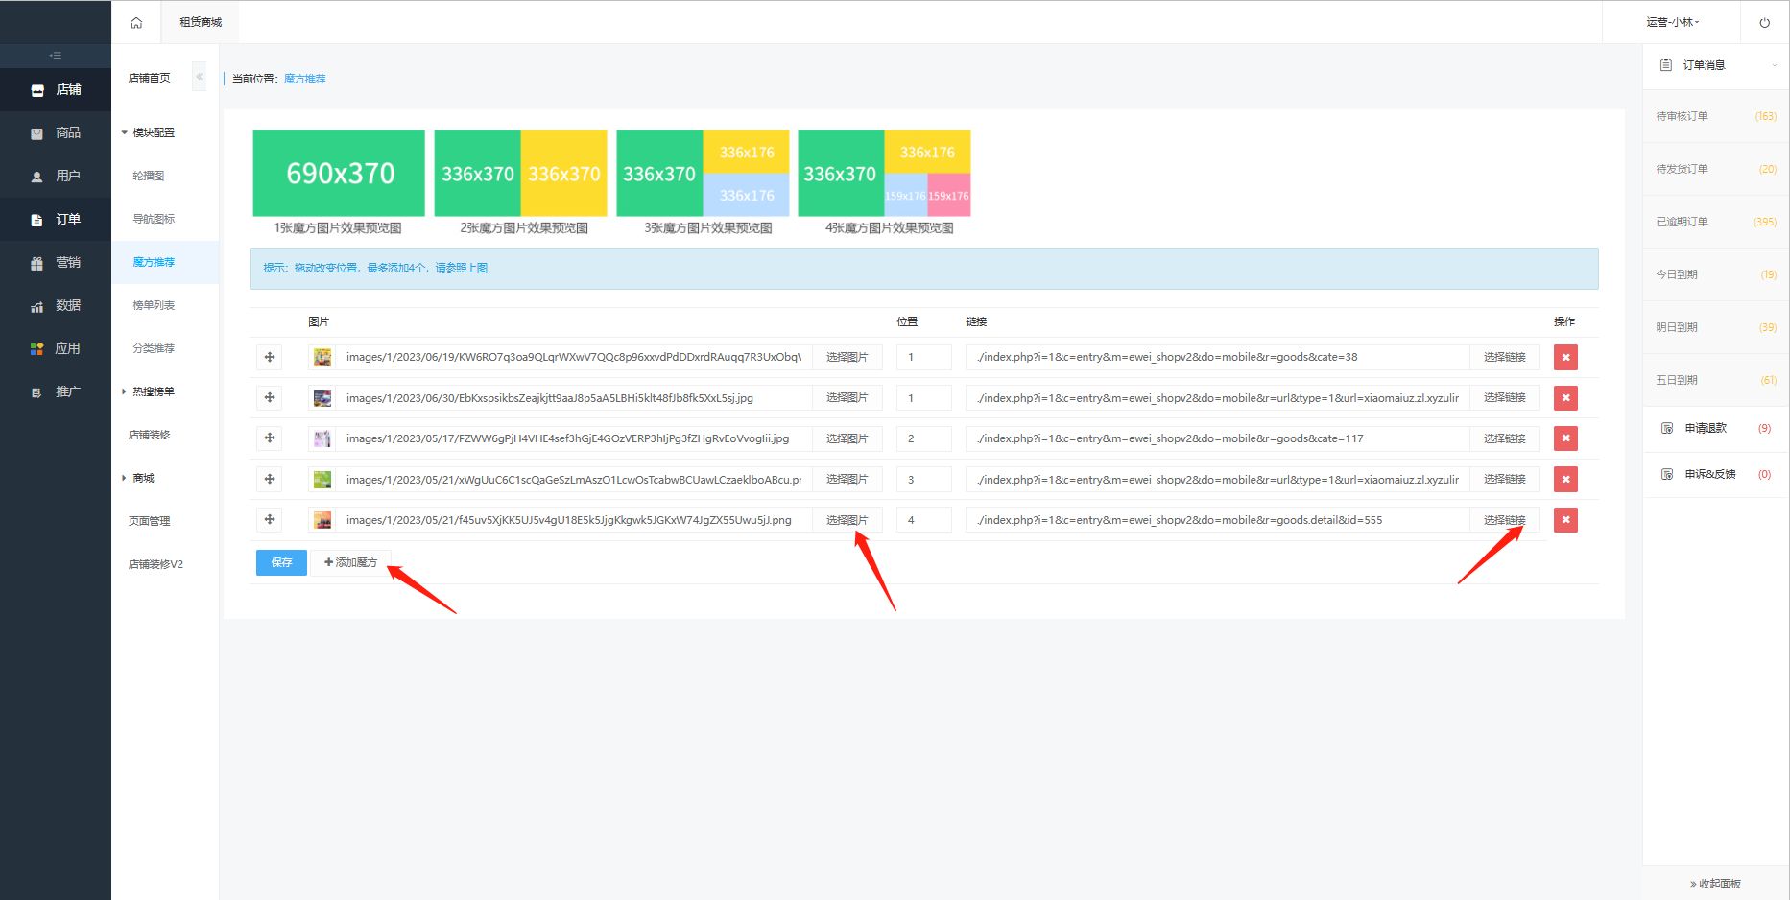
Task: Expand the 热搜榜单 submenu group
Action: point(154,391)
